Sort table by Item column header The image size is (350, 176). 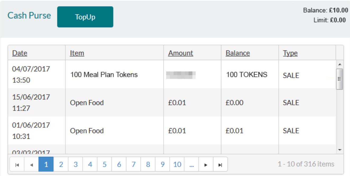click(x=77, y=53)
